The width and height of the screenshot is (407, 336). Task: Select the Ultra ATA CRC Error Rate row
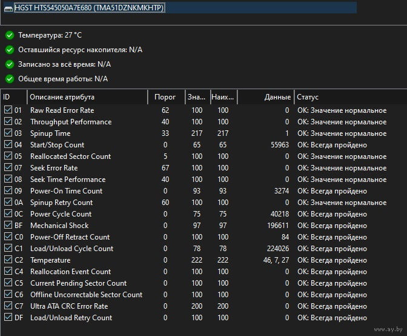(x=203, y=306)
